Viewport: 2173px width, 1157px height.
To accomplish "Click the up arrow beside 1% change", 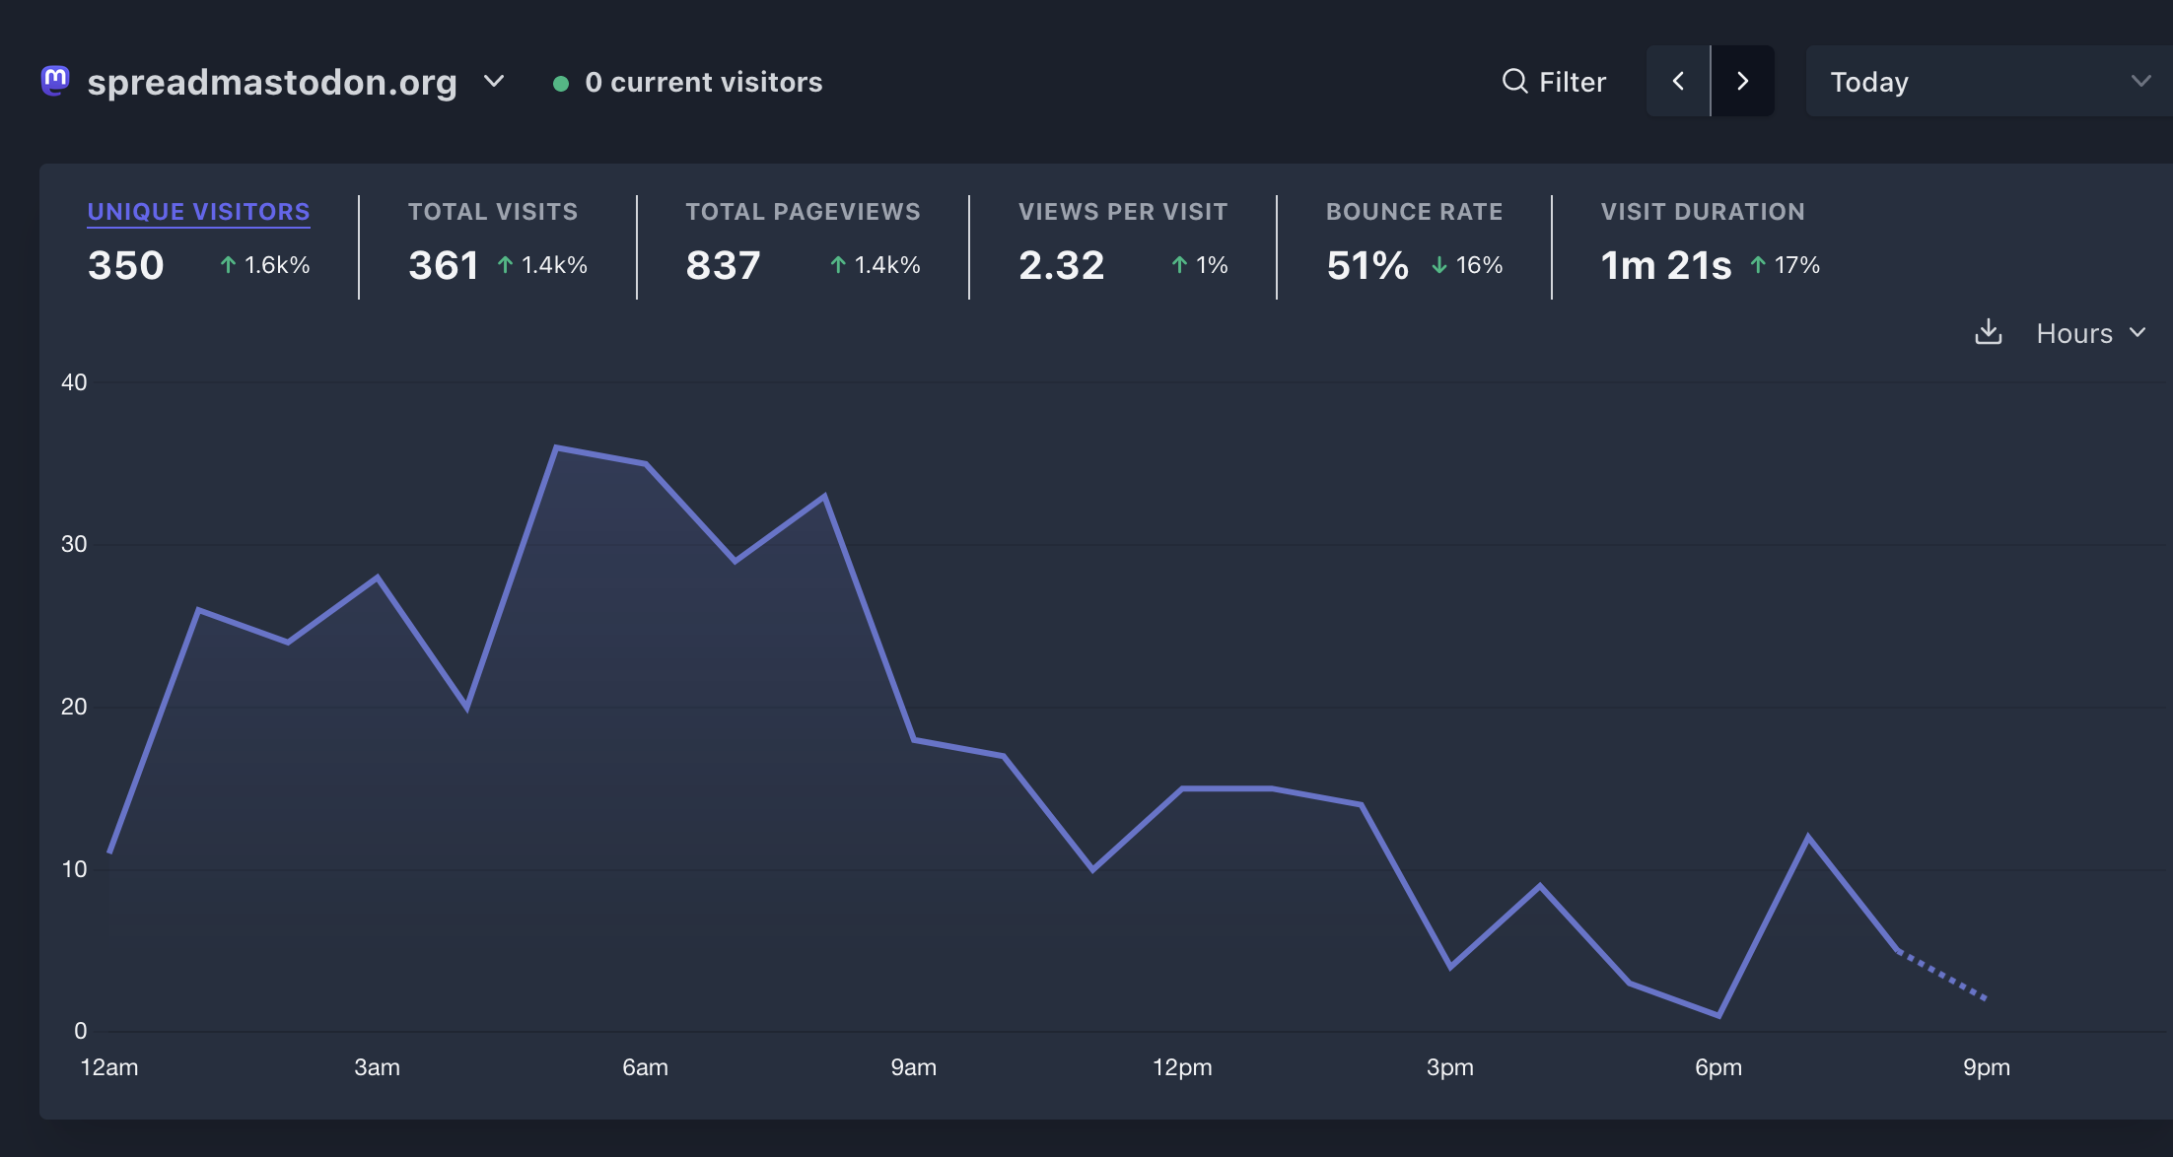I will pos(1179,265).
